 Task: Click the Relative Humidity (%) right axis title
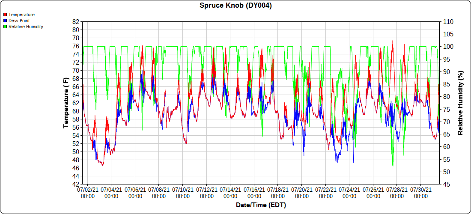460,103
